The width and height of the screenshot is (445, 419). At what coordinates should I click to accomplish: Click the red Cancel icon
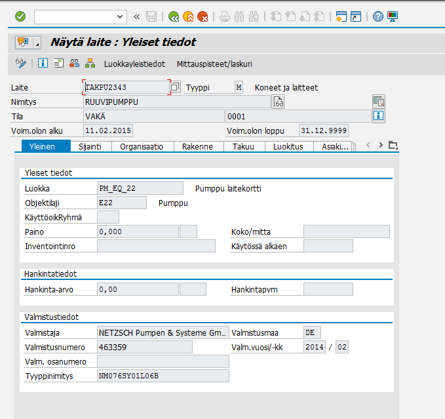tap(203, 17)
